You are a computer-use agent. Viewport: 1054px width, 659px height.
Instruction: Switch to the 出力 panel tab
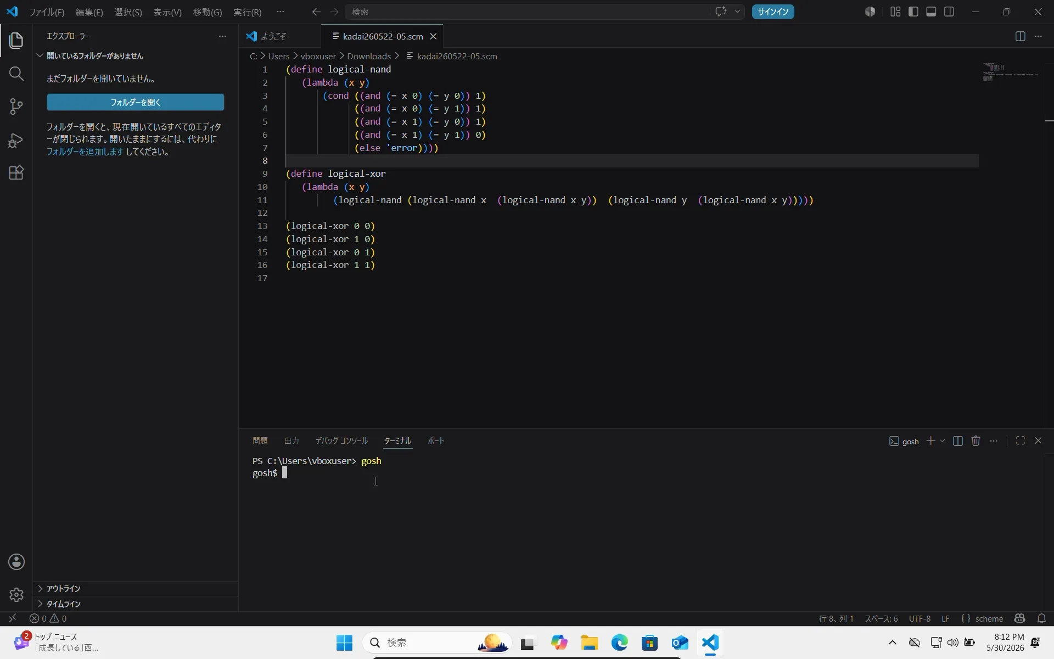291,441
